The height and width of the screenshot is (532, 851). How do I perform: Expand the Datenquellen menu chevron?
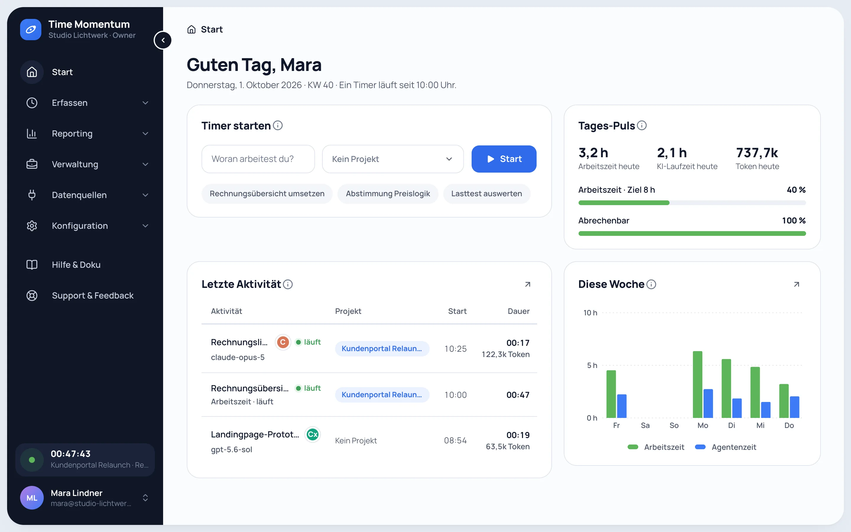145,195
